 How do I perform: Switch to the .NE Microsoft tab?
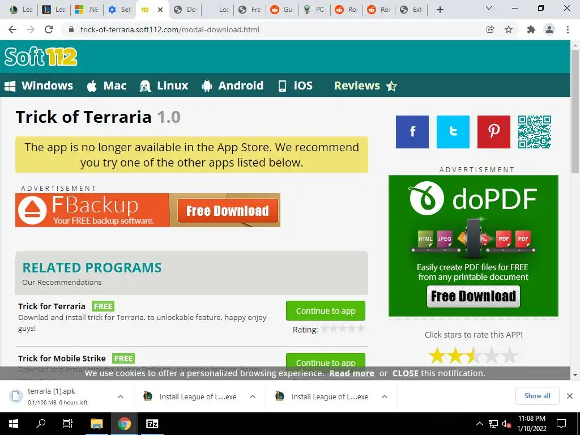point(87,10)
